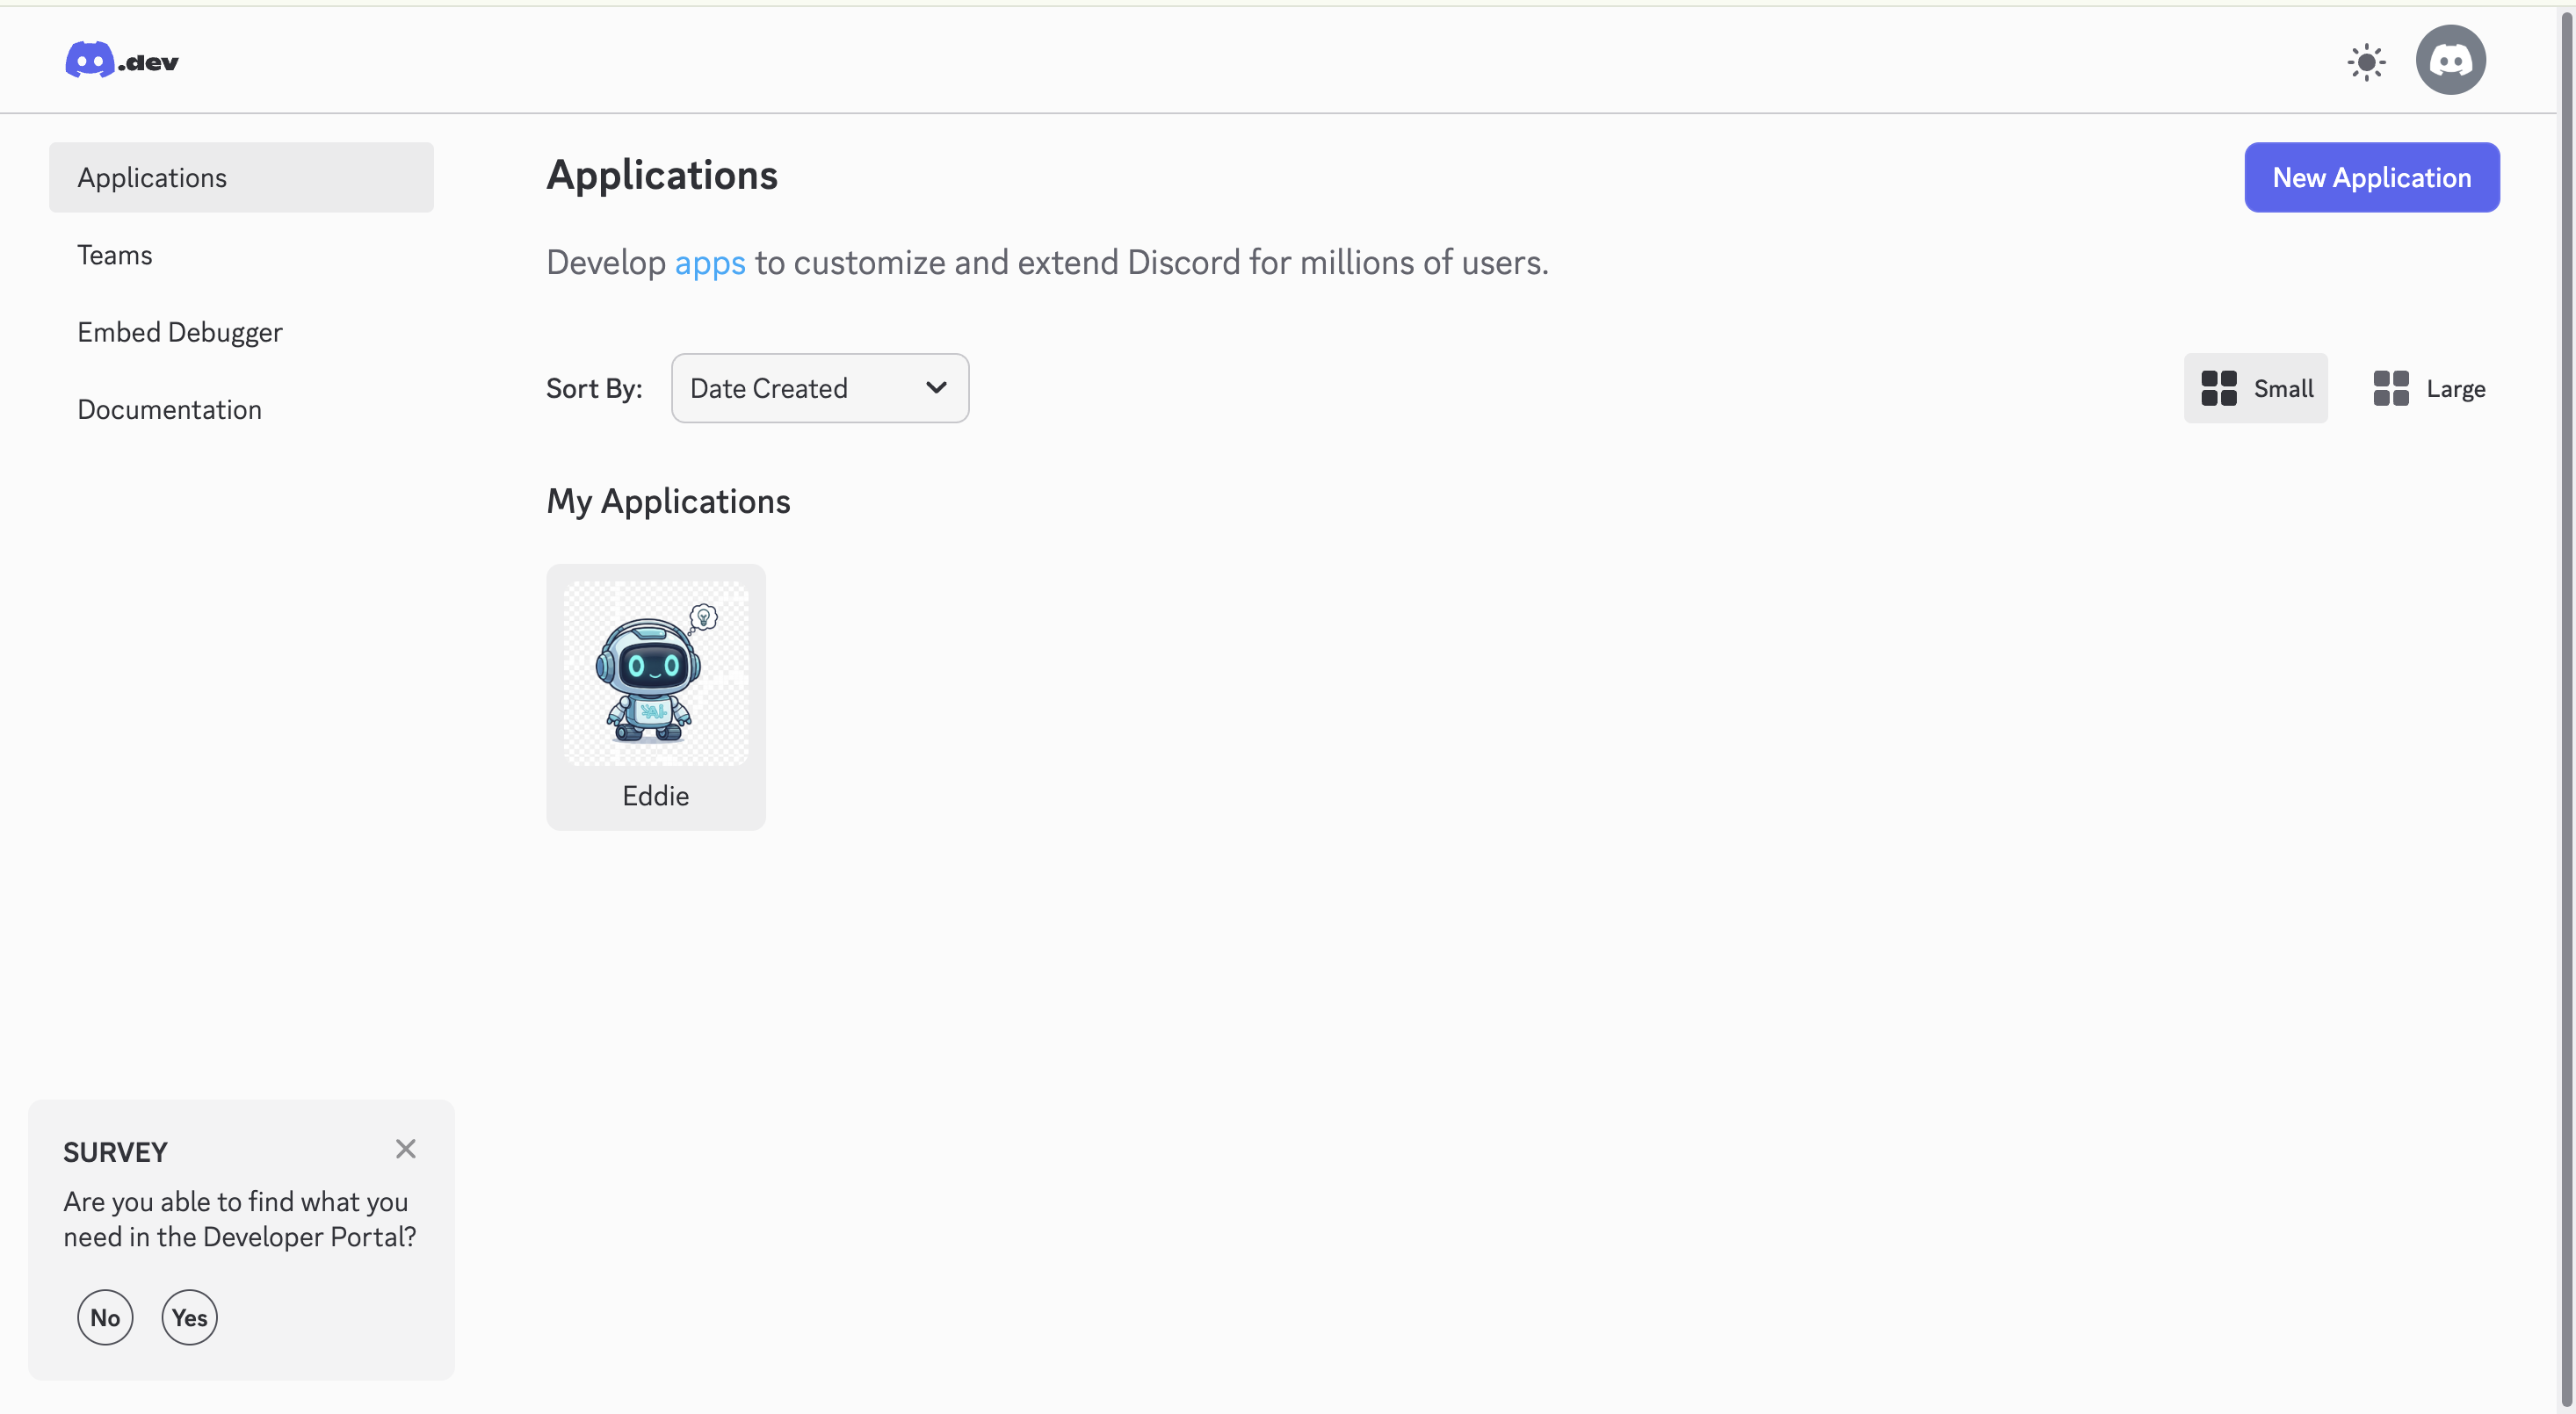Close the survey popup
The image size is (2576, 1414).
pos(405,1148)
